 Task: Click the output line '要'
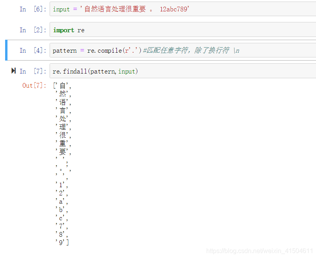[x=63, y=151]
